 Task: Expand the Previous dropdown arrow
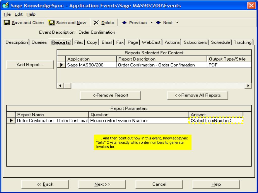151,22
